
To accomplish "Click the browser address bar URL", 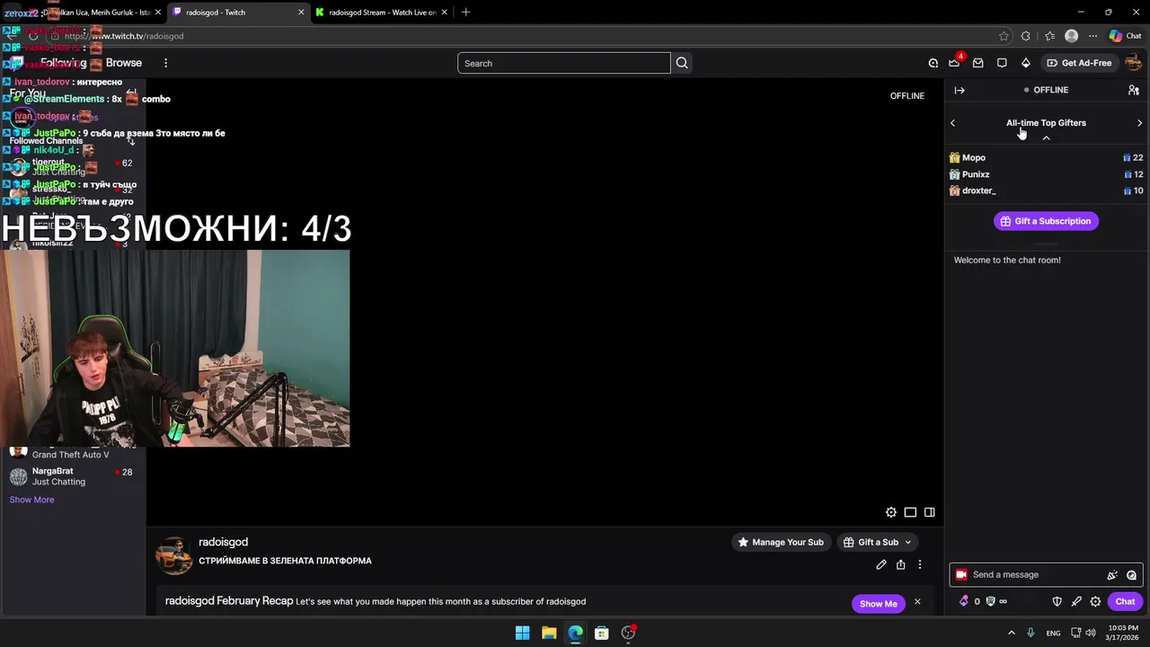I will (124, 36).
